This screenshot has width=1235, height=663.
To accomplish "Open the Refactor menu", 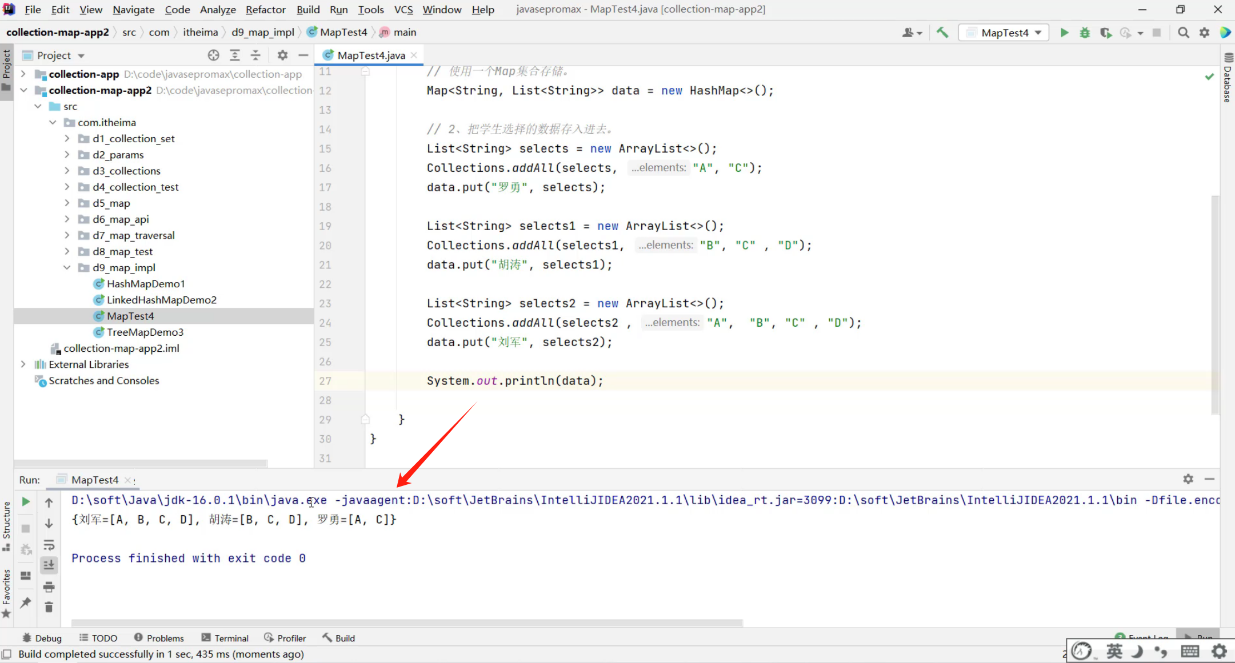I will [265, 10].
